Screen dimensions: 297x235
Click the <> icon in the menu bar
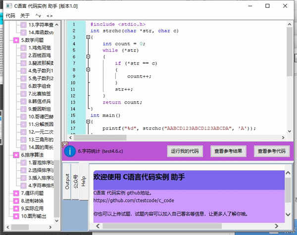(49, 16)
